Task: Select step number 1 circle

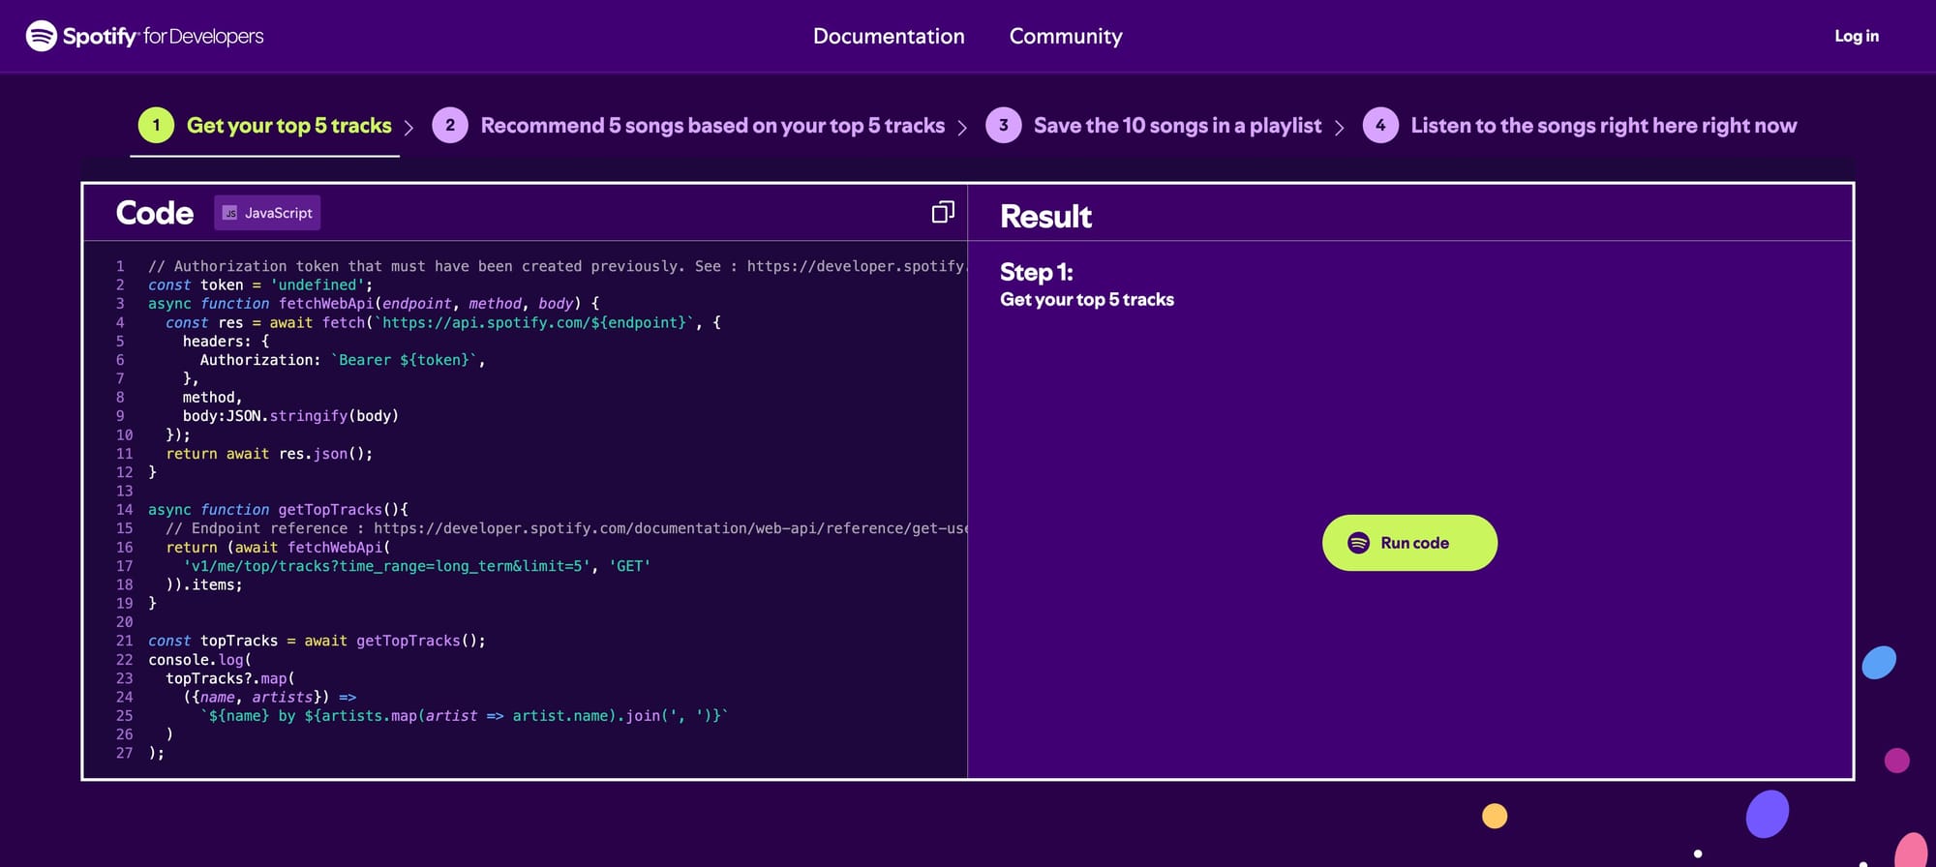Action: 156,125
